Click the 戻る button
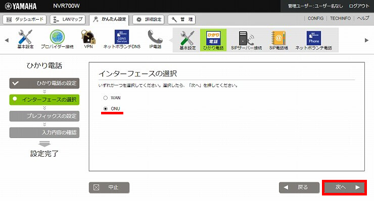Image resolution: width=374 pixels, height=201 pixels. click(299, 187)
